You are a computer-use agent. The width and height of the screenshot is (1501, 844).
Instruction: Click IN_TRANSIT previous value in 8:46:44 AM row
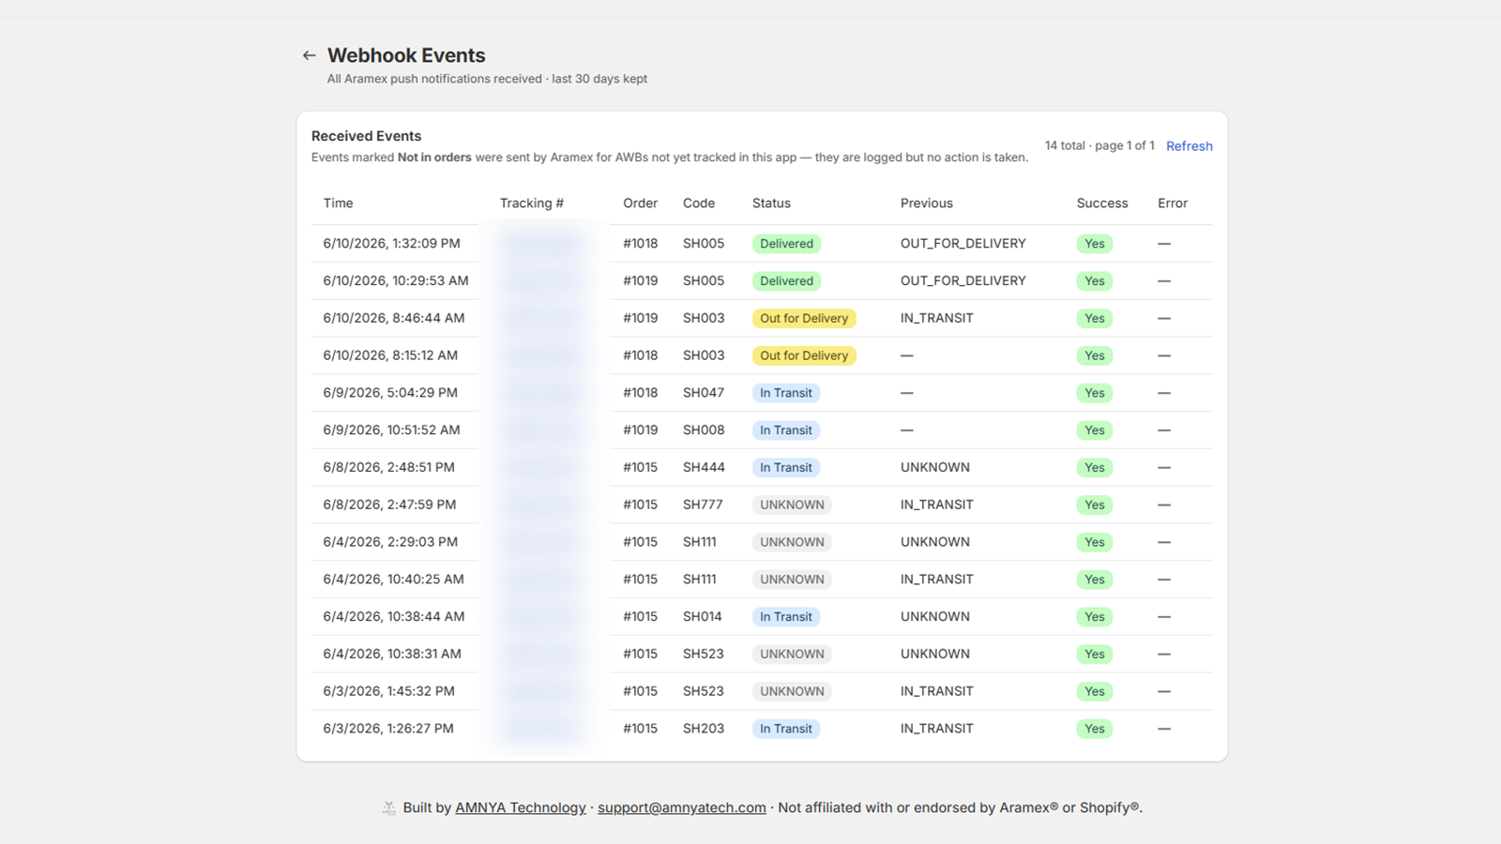[x=937, y=319]
